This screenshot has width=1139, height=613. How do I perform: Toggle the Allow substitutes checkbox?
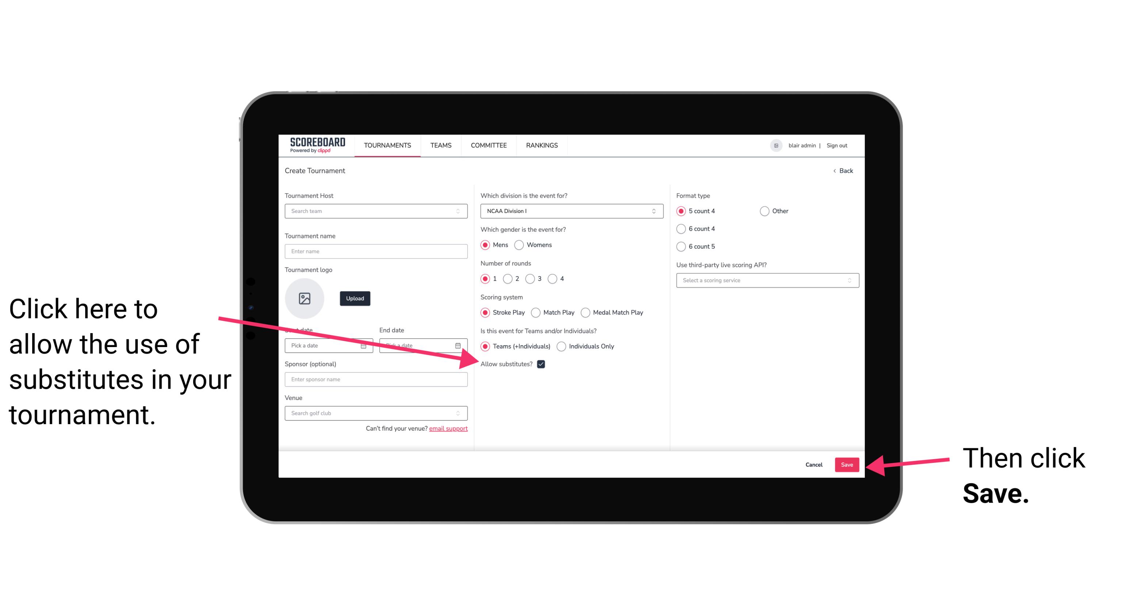point(544,364)
